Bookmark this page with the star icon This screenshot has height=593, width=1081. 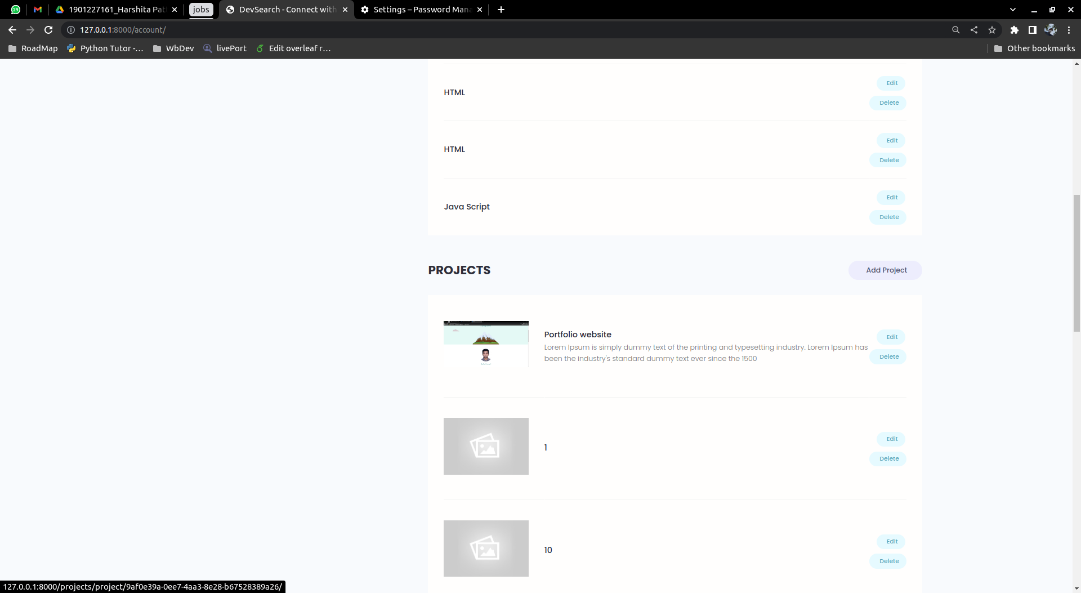coord(992,30)
